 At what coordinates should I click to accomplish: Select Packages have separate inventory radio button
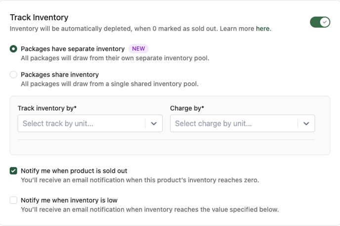[x=13, y=49]
